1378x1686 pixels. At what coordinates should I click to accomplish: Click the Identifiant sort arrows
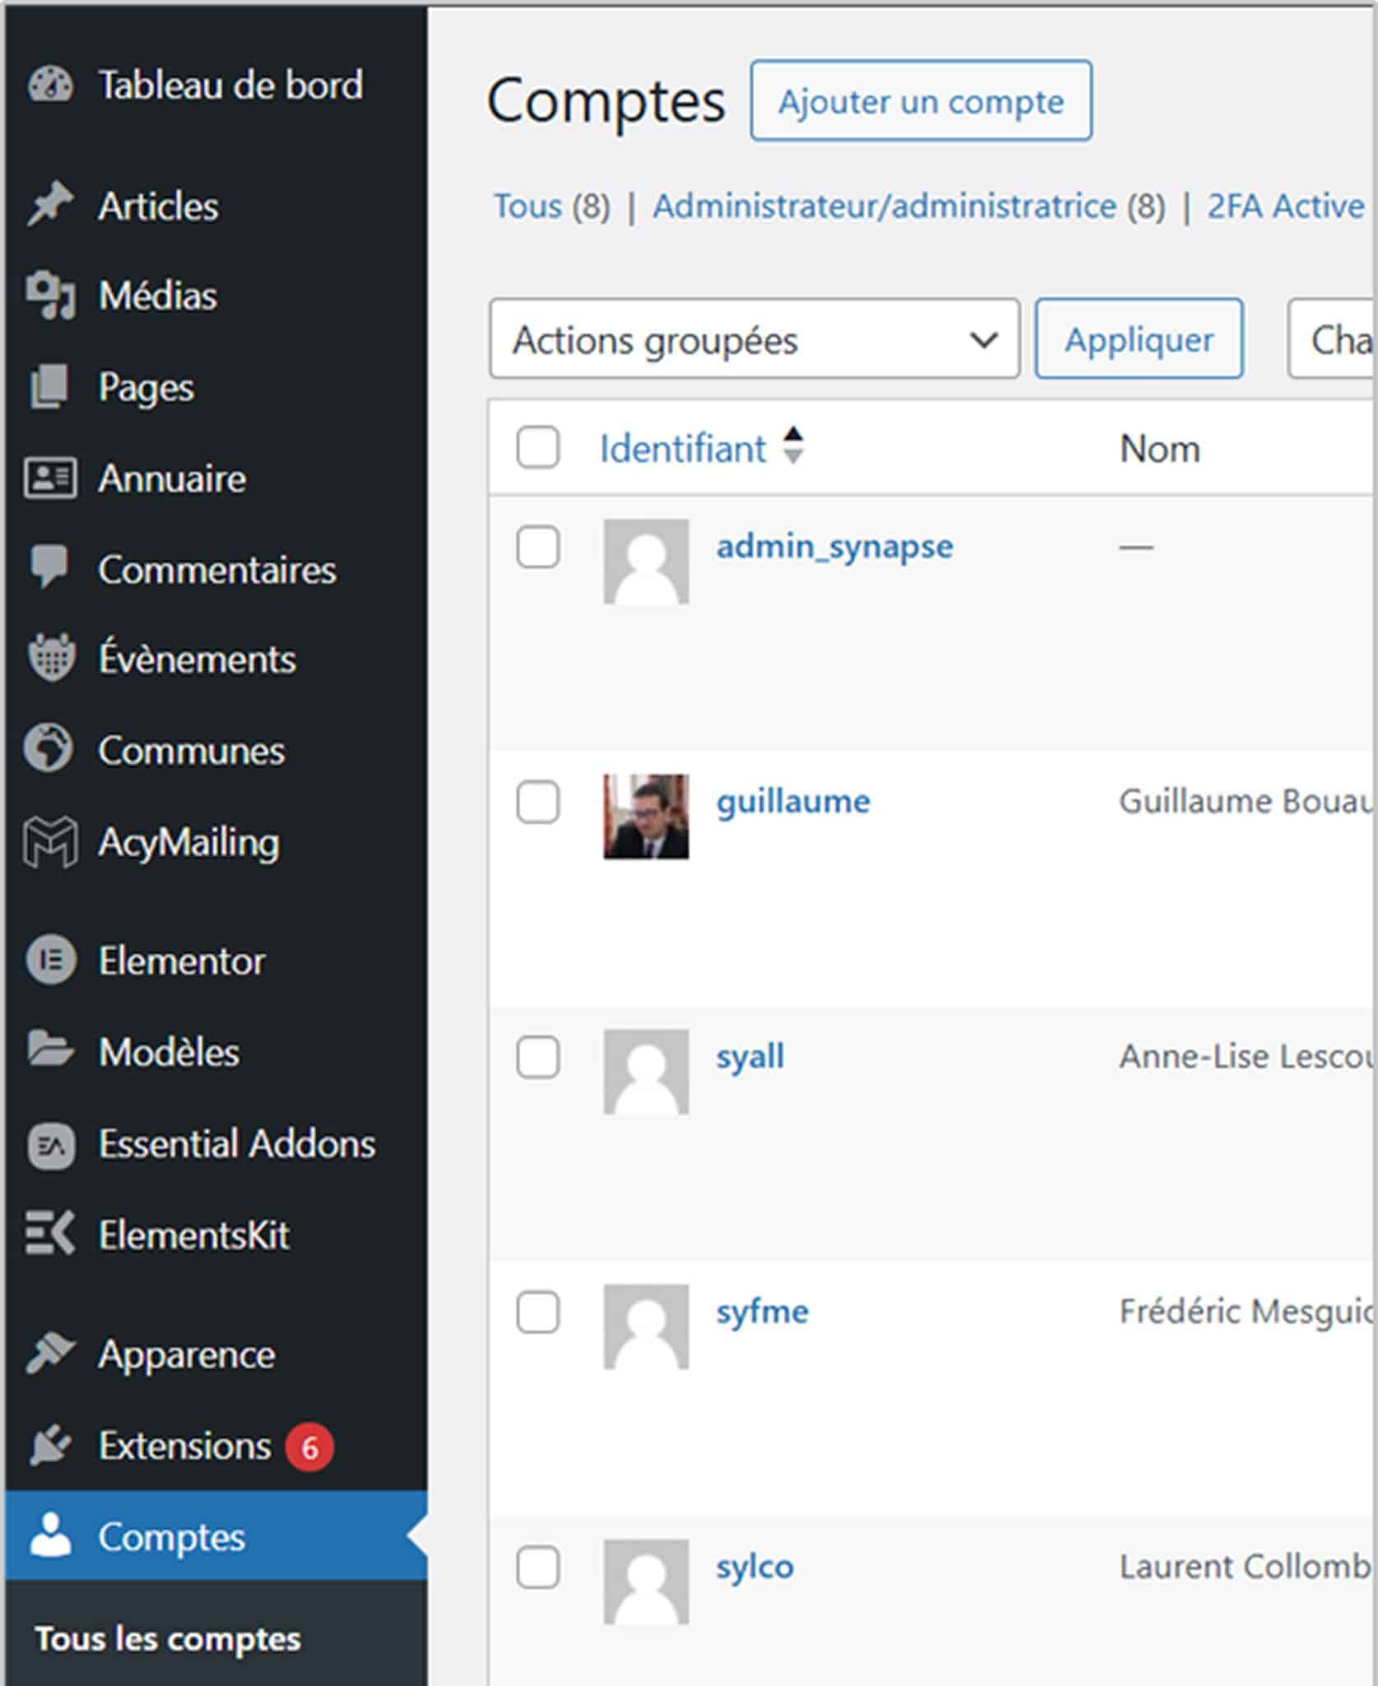click(793, 445)
